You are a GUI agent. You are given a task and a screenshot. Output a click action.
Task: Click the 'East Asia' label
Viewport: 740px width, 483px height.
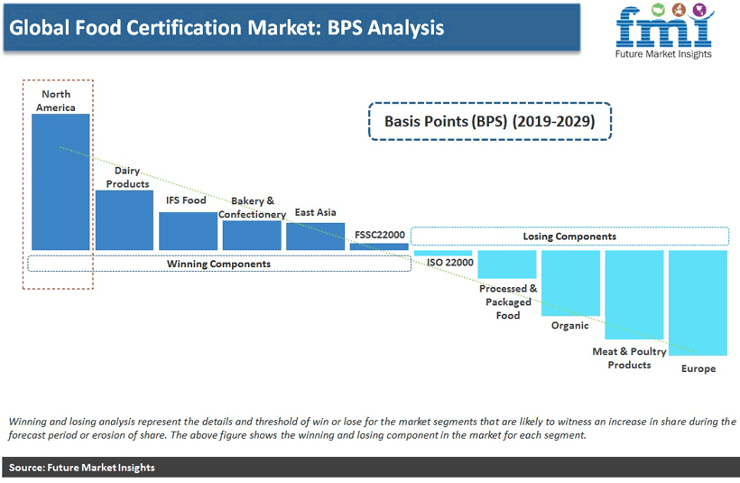tap(315, 212)
